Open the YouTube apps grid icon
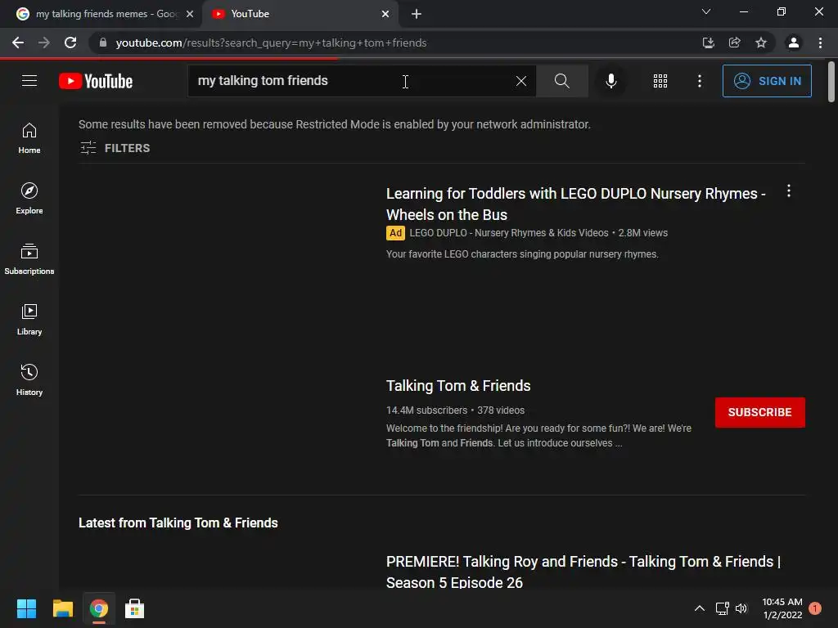Screen dimensions: 838x628 [660, 81]
